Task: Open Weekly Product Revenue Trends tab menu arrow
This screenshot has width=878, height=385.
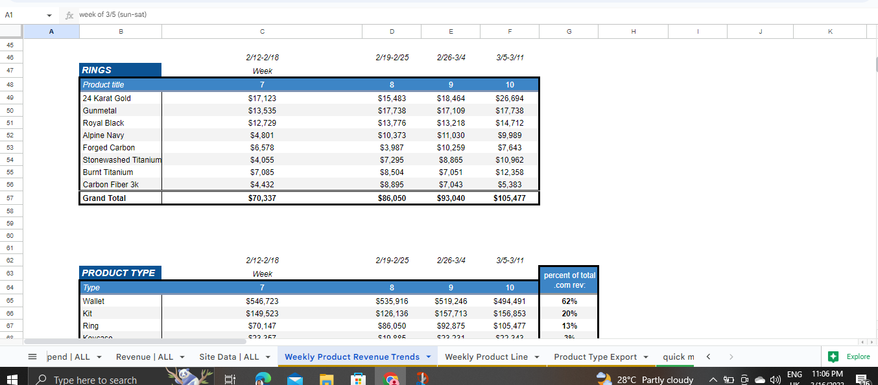Action: click(429, 357)
